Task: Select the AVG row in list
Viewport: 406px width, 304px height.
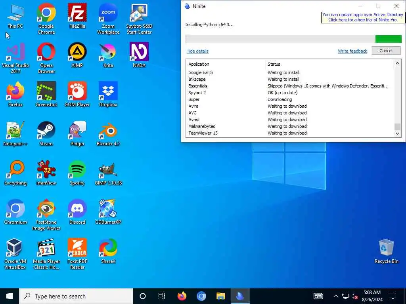Action: pyautogui.click(x=290, y=113)
